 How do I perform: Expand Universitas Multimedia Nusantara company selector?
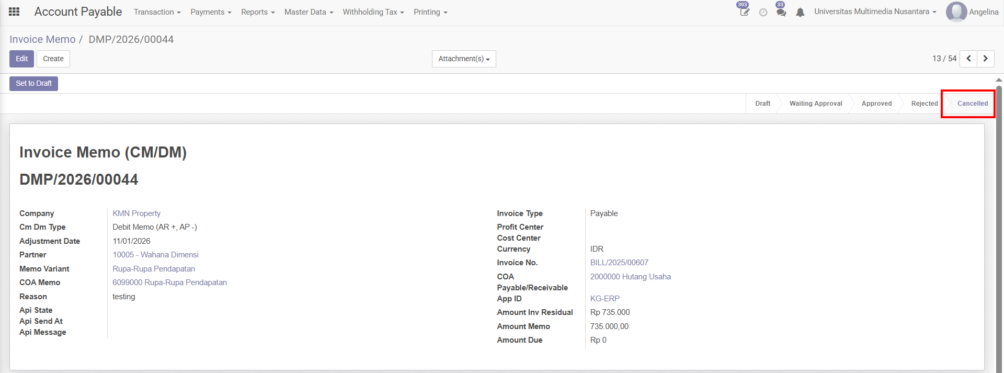coord(875,12)
